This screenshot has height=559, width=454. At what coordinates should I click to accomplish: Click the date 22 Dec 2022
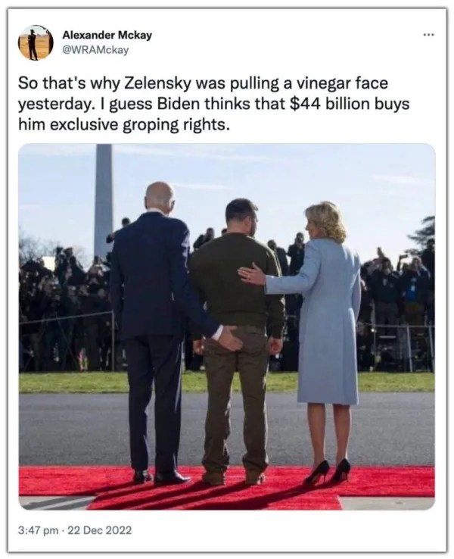[99, 530]
